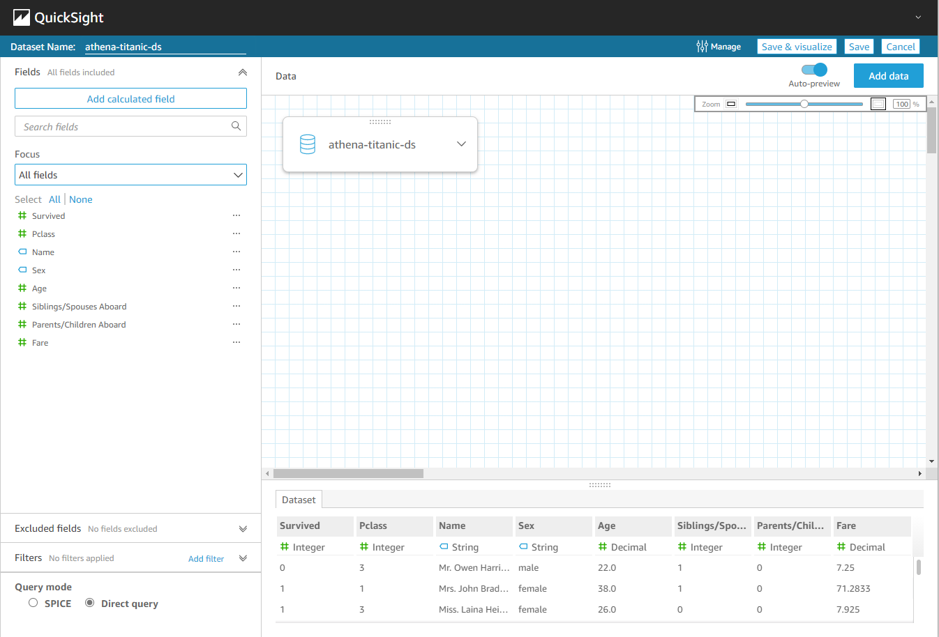939x637 pixels.
Task: Click the vertical scrollbar of the data canvas
Action: 931,131
